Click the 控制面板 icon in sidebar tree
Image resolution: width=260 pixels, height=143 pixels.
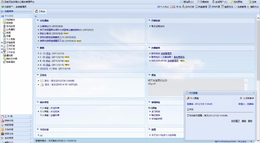(x=4, y=62)
